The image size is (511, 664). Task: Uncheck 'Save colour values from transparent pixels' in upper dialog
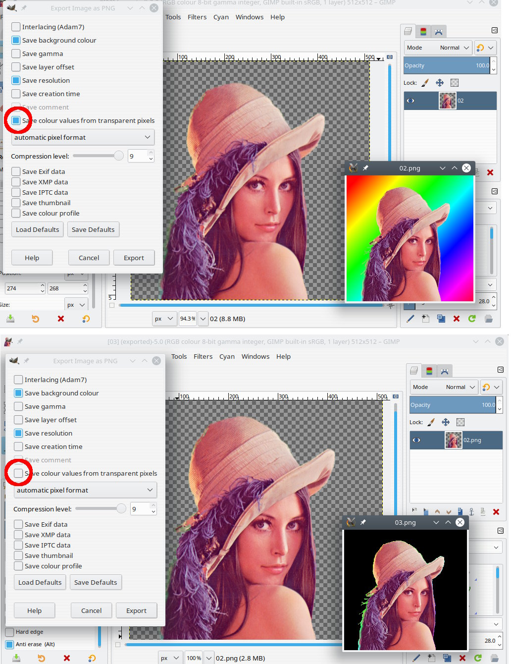click(x=16, y=120)
